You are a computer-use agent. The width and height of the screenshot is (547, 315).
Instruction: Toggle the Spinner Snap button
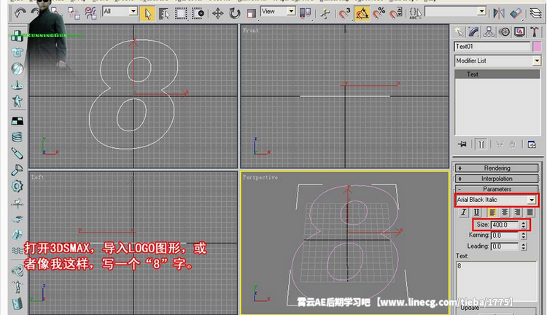[395, 14]
